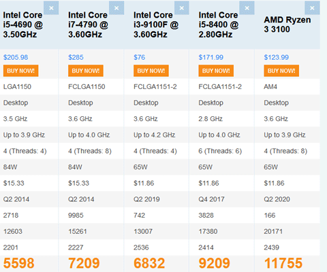Viewport: 327px width, 272px height.
Task: Open the $123.99 price link
Action: (276, 57)
